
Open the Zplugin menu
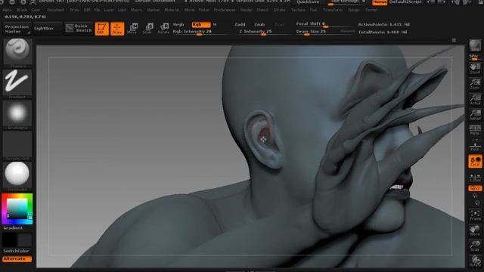[x=354, y=10]
